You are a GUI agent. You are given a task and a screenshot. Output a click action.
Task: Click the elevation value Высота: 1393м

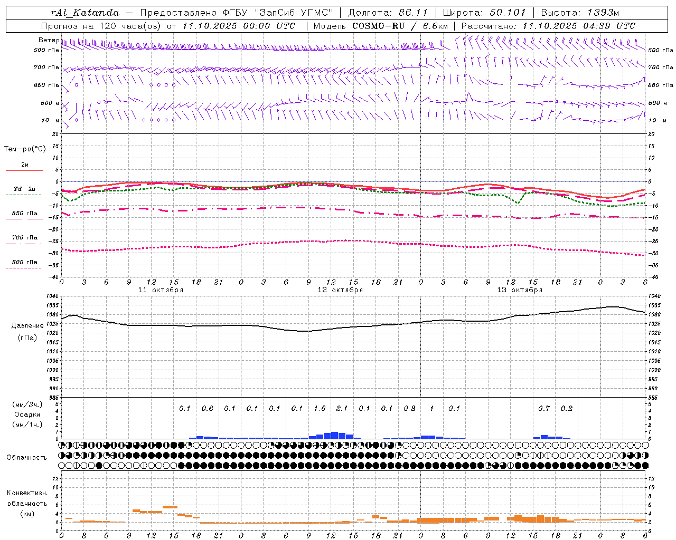[580, 13]
